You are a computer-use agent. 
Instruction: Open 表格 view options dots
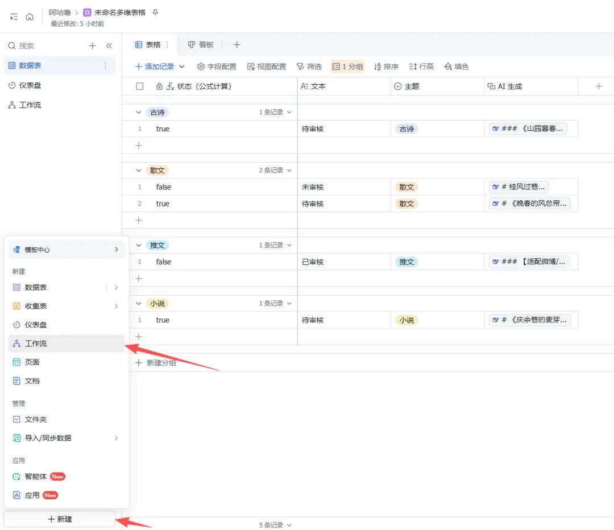coord(167,45)
